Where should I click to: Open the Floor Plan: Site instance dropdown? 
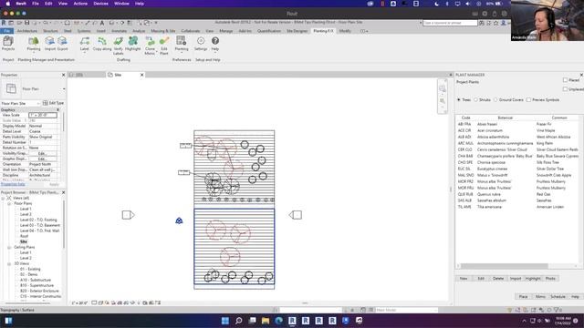(x=20, y=103)
